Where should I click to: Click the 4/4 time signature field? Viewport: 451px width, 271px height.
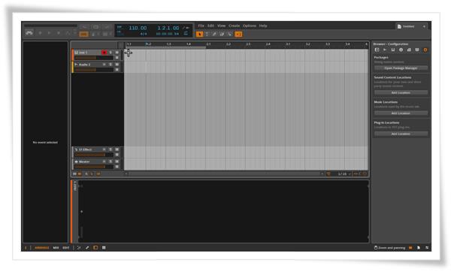[144, 34]
